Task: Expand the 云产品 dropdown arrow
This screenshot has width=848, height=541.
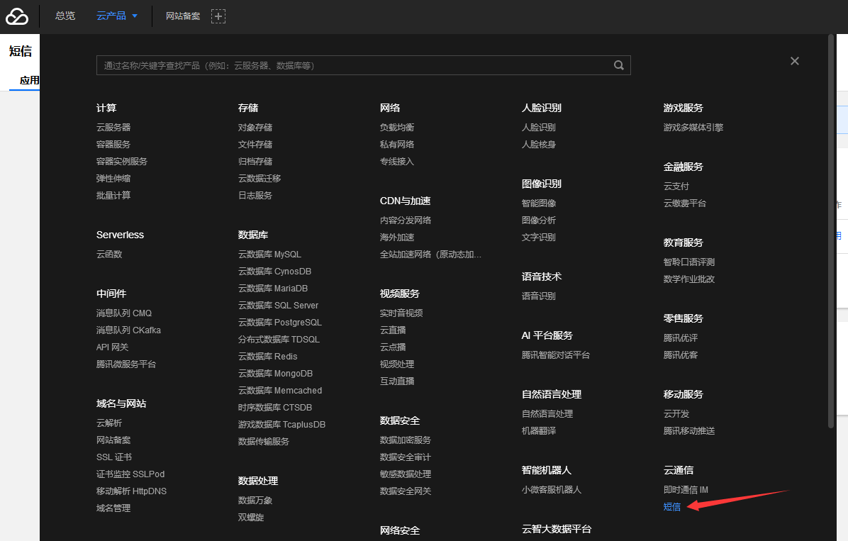Action: coord(135,16)
